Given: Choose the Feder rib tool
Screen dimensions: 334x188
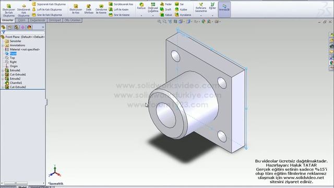Looking at the screenshot, I should 166,4.
